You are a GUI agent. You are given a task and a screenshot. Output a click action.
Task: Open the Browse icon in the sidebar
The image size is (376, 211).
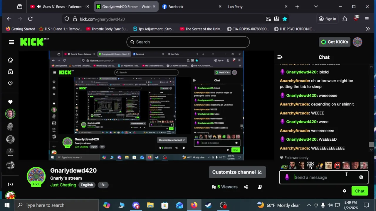(x=10, y=72)
